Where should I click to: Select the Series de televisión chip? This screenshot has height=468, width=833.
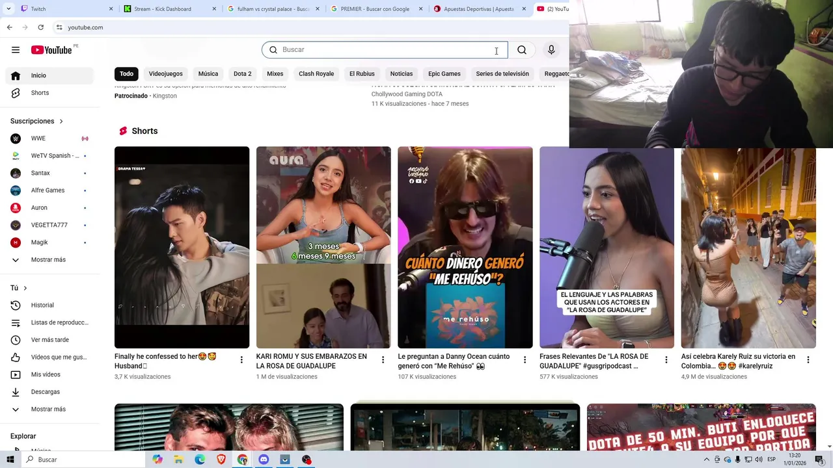pos(502,73)
